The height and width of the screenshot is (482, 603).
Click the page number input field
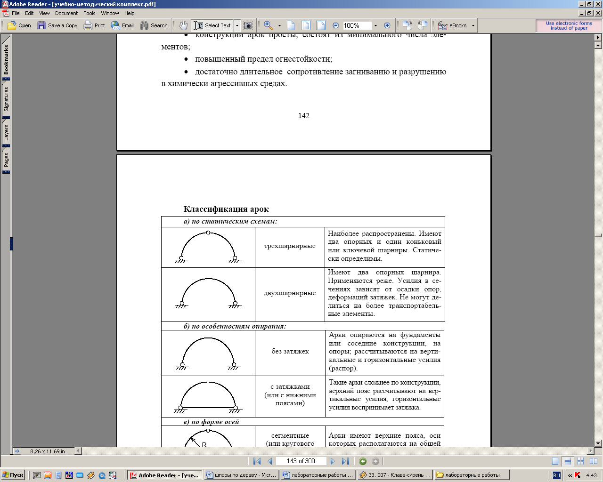click(301, 461)
